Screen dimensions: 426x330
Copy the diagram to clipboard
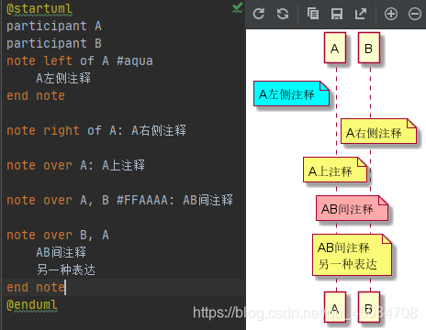coord(313,14)
